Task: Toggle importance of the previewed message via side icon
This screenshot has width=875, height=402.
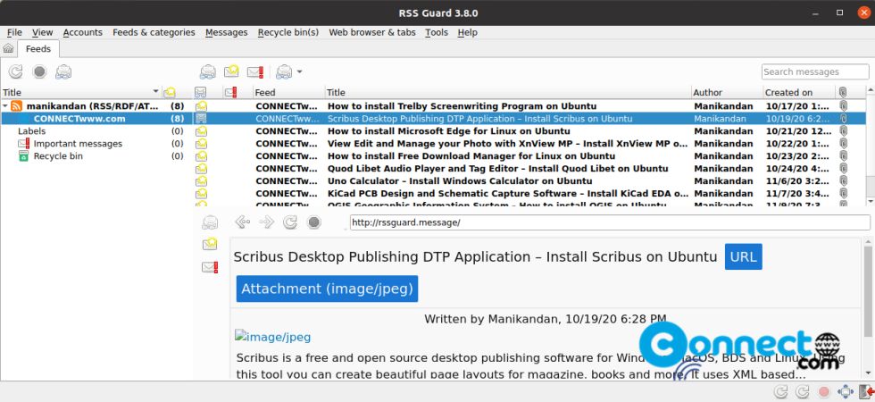Action: pyautogui.click(x=210, y=267)
